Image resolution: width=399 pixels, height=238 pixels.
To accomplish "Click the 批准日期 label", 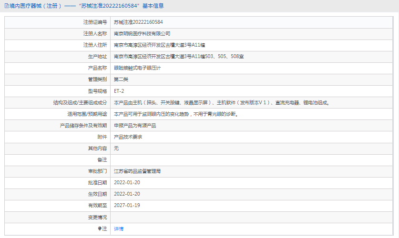I will (97, 183).
